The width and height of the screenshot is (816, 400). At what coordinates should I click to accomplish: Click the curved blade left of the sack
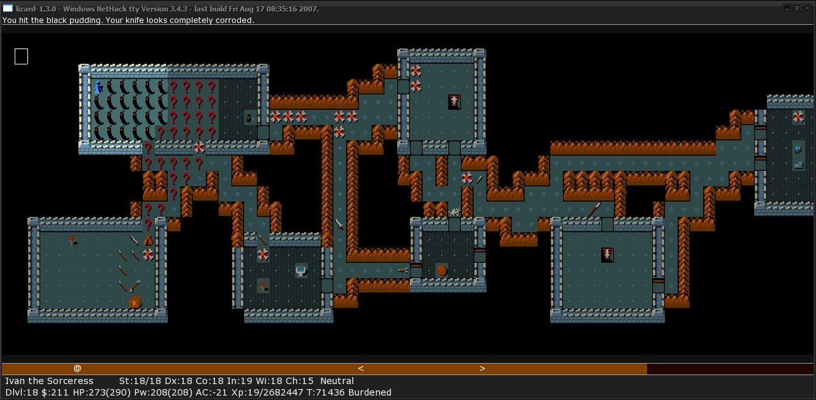point(135,240)
